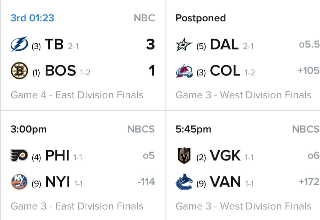Screen dimensions: 320x220
Task: Click the Dallas Stars logo
Action: (x=184, y=45)
